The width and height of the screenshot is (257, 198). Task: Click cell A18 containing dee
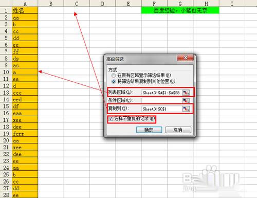click(25, 127)
